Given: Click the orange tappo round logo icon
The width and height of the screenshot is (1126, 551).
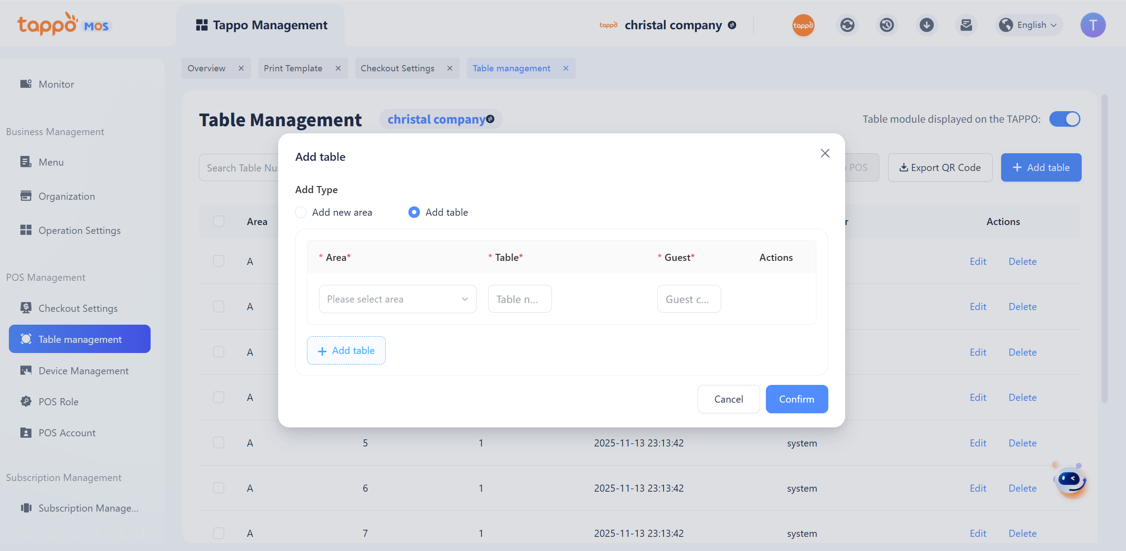Looking at the screenshot, I should [803, 25].
